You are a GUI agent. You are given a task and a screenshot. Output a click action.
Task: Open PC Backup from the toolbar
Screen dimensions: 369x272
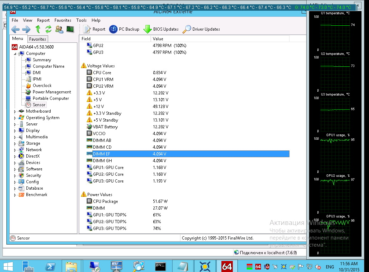(x=124, y=29)
